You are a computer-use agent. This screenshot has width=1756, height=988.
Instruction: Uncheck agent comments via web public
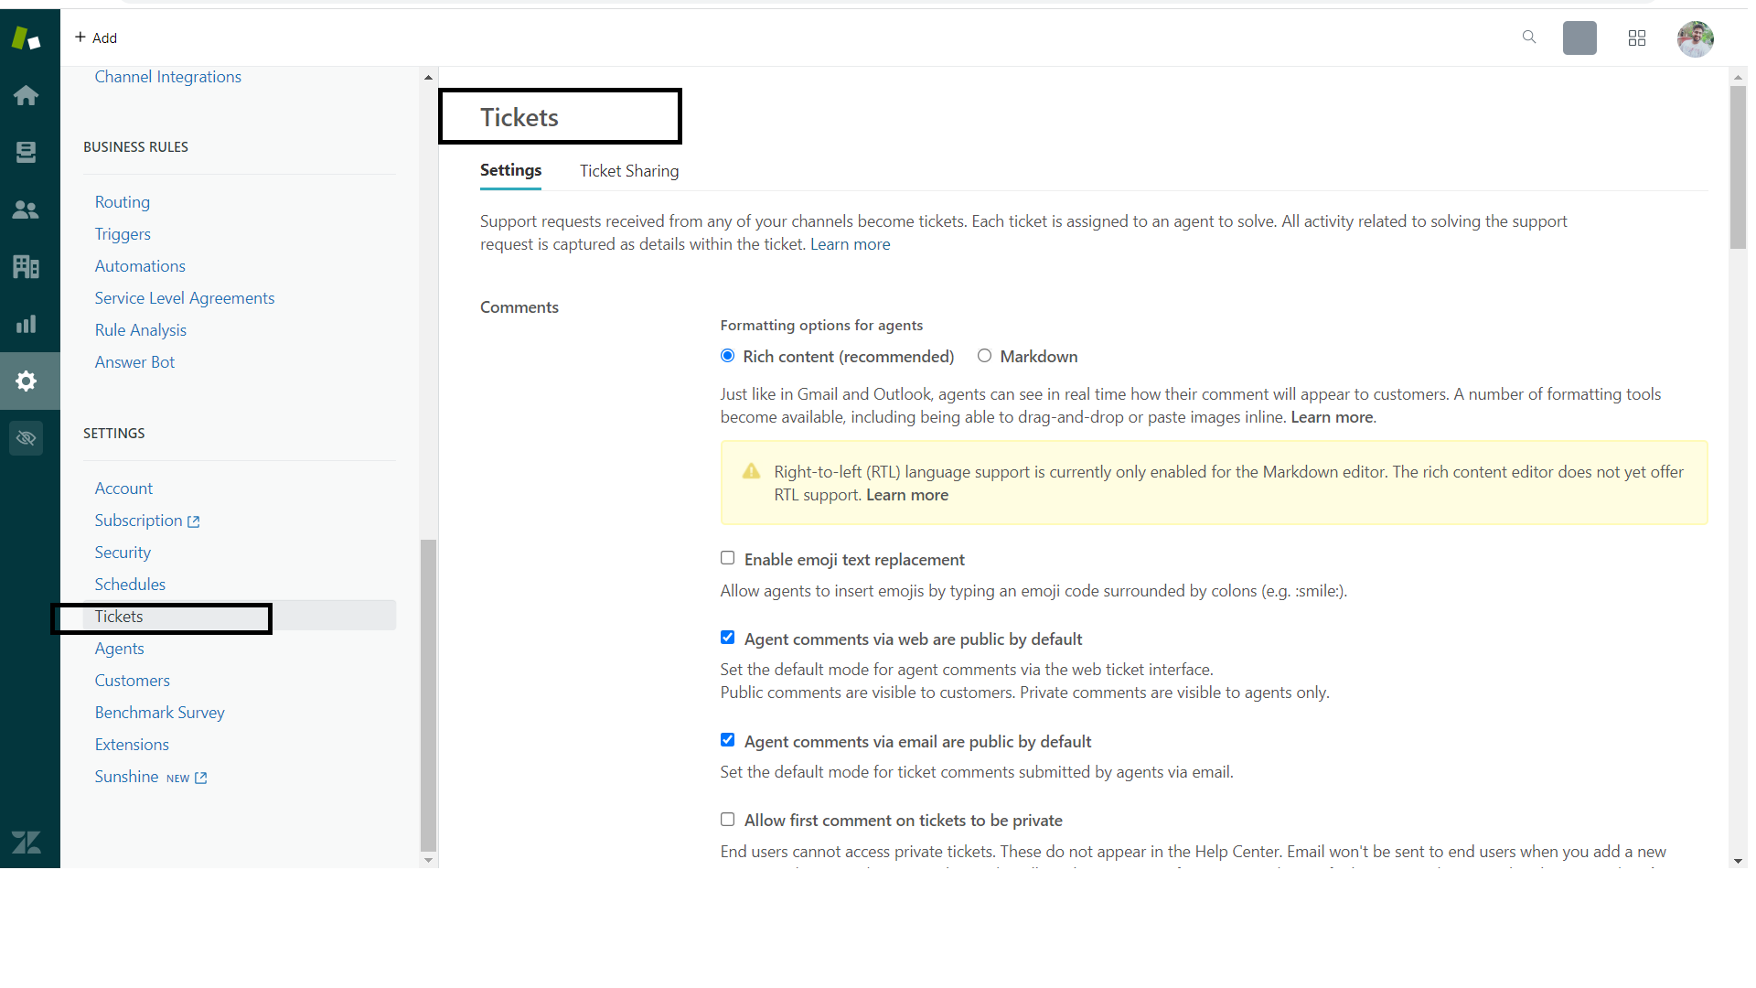(x=727, y=638)
